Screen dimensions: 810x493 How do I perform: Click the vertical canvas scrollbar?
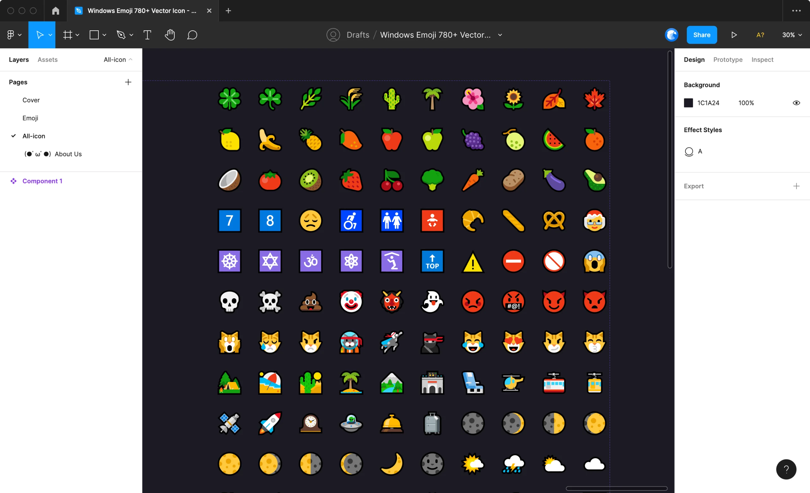(670, 159)
